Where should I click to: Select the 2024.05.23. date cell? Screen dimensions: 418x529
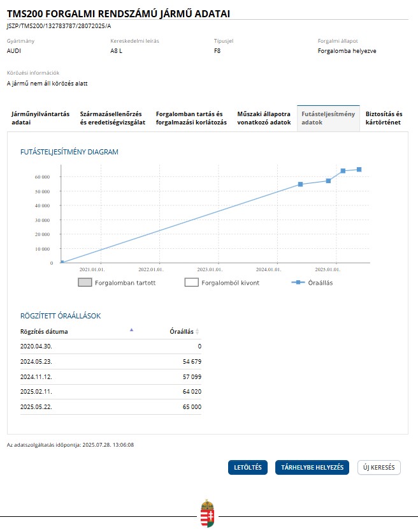point(36,362)
